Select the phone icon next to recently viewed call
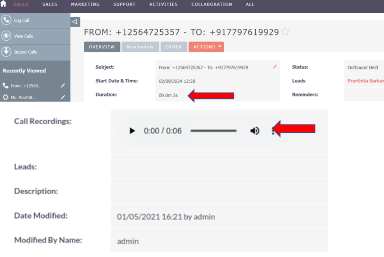Viewport: 384px width, 257px height. [5, 85]
